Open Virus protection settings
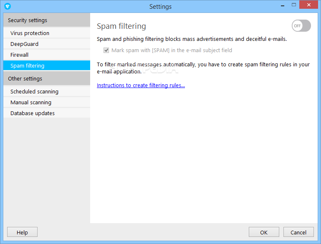The width and height of the screenshot is (321, 244). tap(47, 33)
